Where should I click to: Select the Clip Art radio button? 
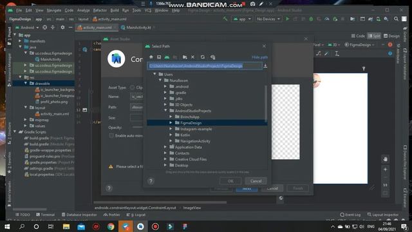[x=132, y=88]
